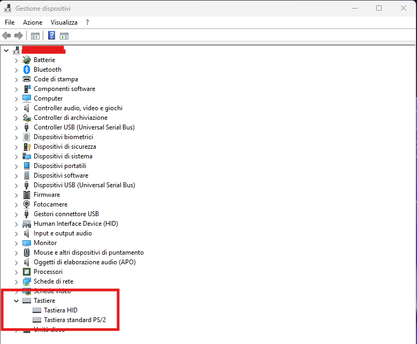The height and width of the screenshot is (344, 417).
Task: Click the Fotocamere webcam icon
Action: pyautogui.click(x=26, y=204)
